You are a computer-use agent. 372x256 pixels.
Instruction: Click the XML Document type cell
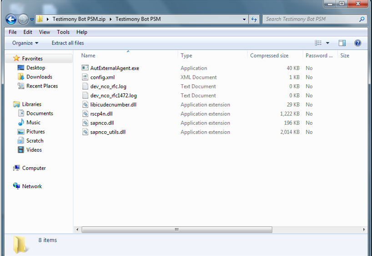[199, 77]
